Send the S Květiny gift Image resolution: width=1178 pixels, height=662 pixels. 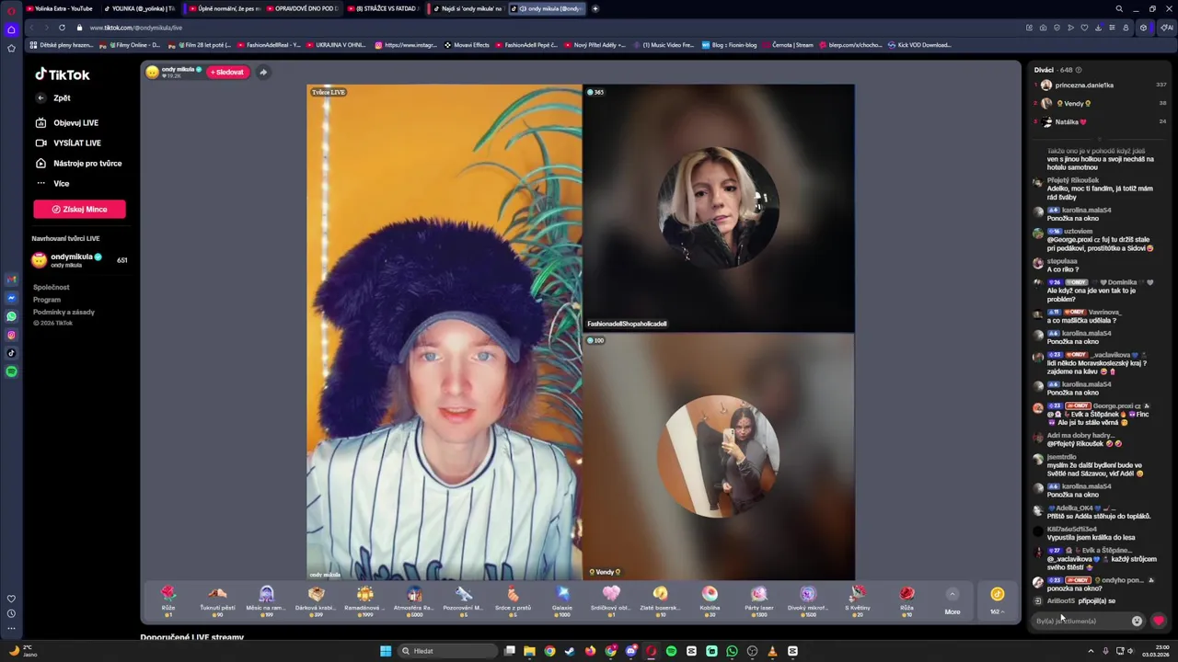pos(857,599)
